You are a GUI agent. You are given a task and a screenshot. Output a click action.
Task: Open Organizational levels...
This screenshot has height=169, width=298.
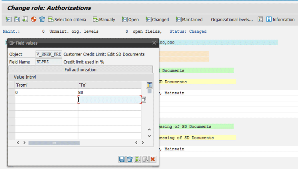pos(232,20)
